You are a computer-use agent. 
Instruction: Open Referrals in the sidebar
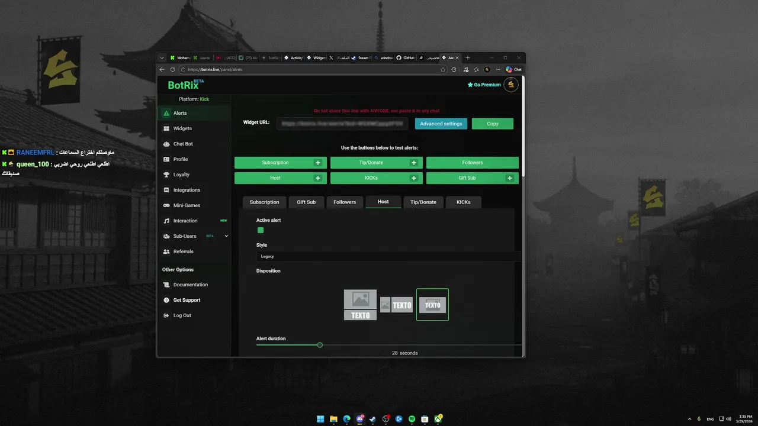pyautogui.click(x=194, y=251)
